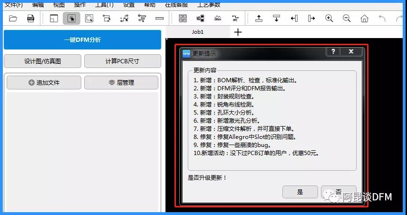Choose the rectangle area select tool
This screenshot has height=215, width=407.
89,19
